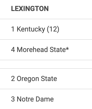This screenshot has height=109, width=92.
Task: Click the word State in Morehead State
Action: [x=58, y=49]
